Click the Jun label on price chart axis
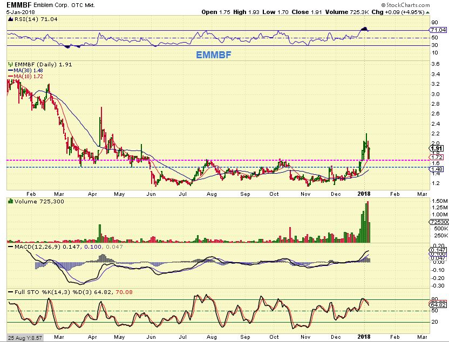The image size is (449, 342). click(x=151, y=194)
